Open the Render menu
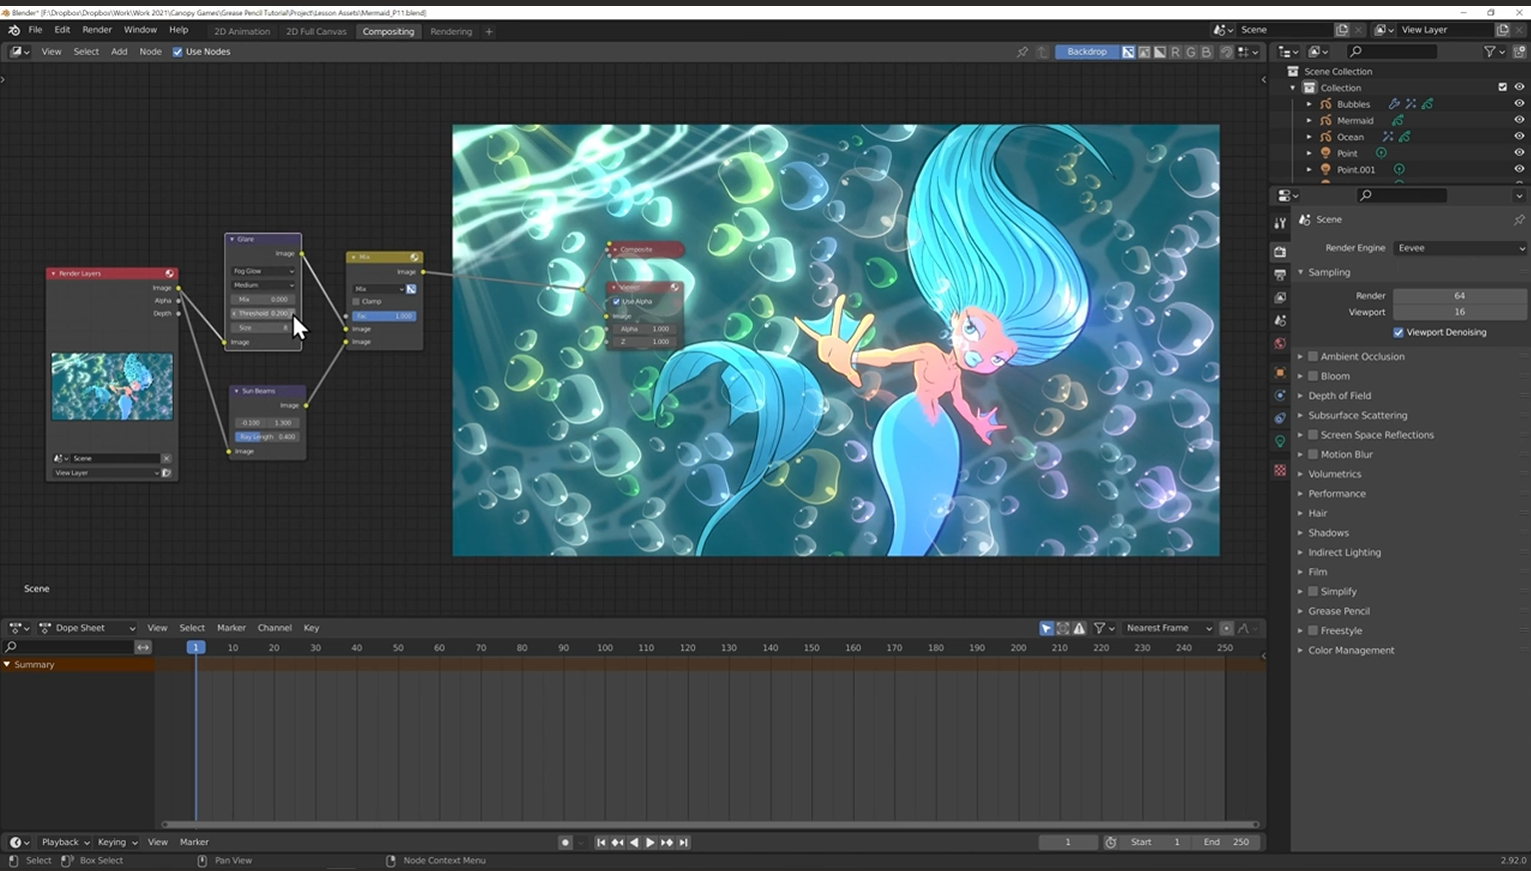1531x871 pixels. pyautogui.click(x=97, y=30)
